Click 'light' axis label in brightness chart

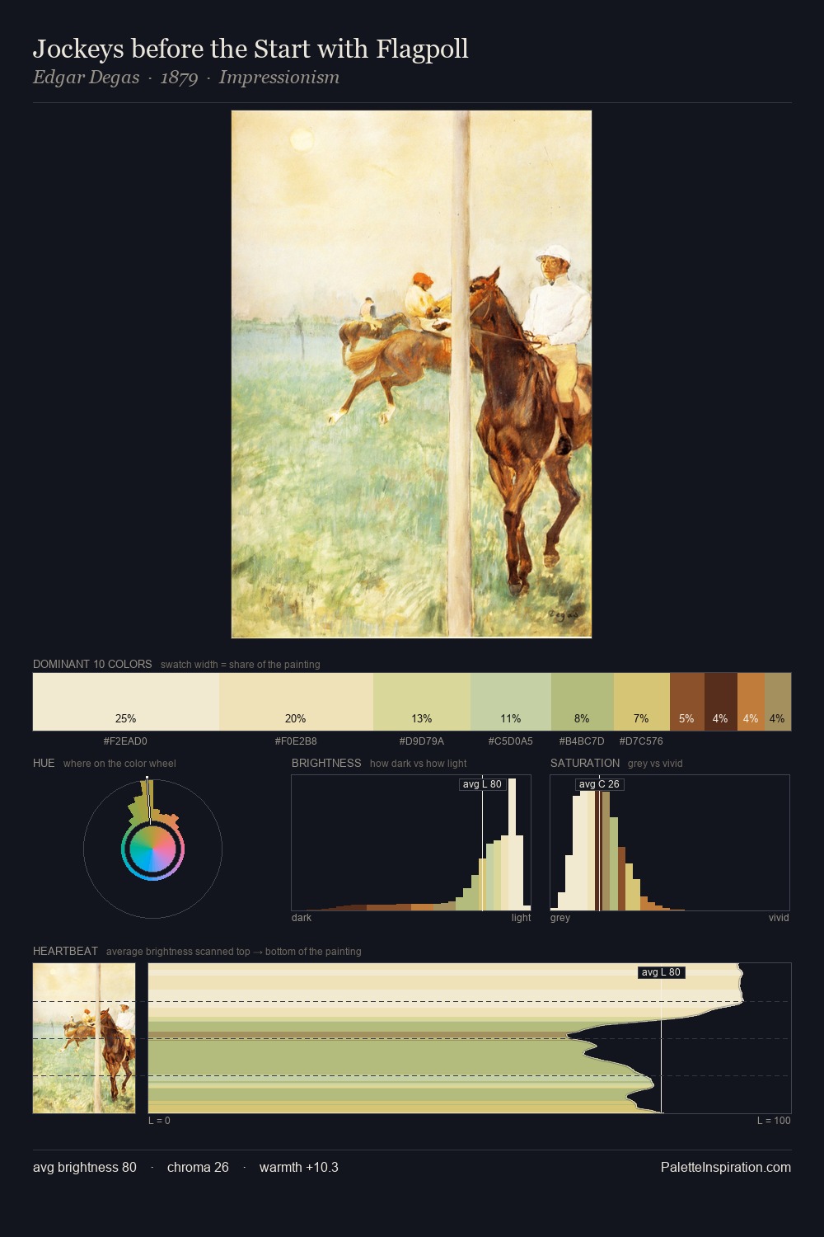(522, 918)
